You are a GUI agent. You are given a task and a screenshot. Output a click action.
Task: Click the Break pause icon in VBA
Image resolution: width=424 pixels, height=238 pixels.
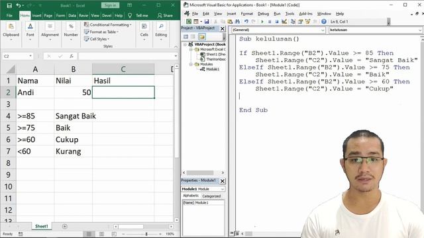270,22
